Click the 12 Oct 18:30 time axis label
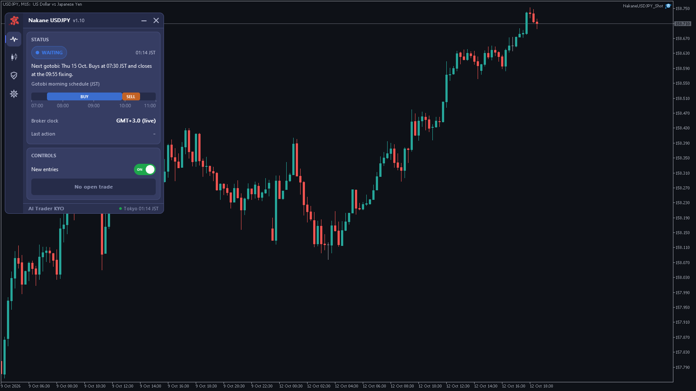Screen dimensions: 696x391 [x=542, y=386]
